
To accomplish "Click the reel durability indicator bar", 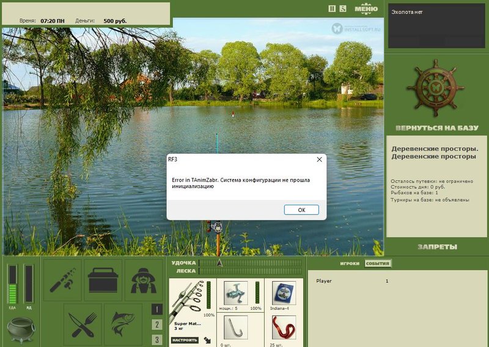I will (x=257, y=293).
